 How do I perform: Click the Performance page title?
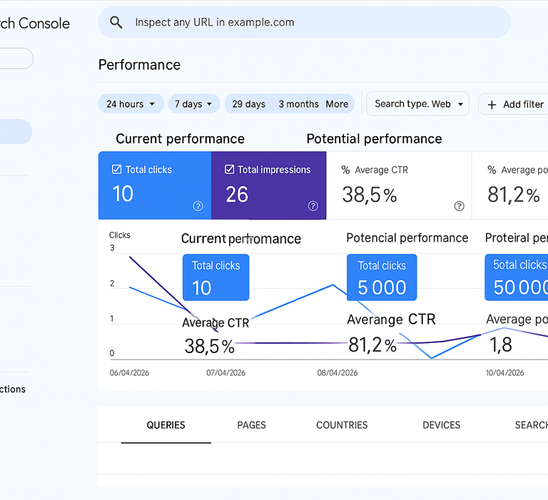(x=139, y=65)
